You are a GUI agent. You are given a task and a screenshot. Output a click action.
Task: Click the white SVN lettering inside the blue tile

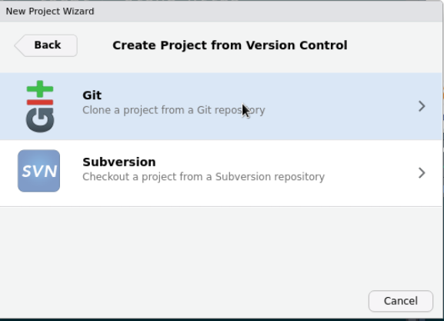tap(39, 172)
